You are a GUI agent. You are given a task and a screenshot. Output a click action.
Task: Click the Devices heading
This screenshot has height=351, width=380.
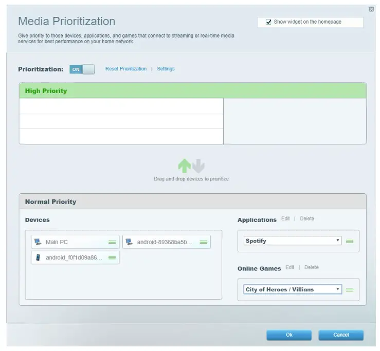click(38, 220)
